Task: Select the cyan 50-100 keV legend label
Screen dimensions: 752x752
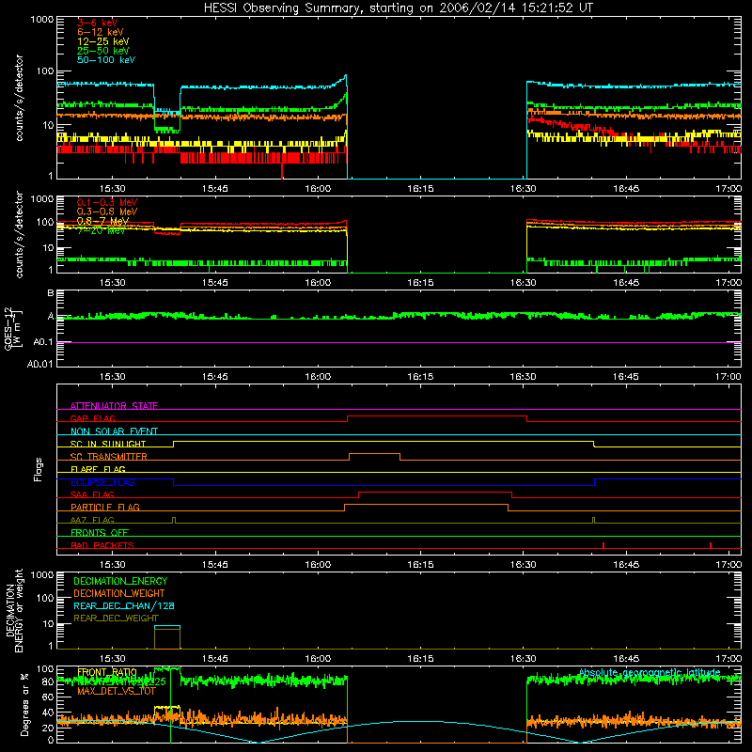Action: point(106,60)
